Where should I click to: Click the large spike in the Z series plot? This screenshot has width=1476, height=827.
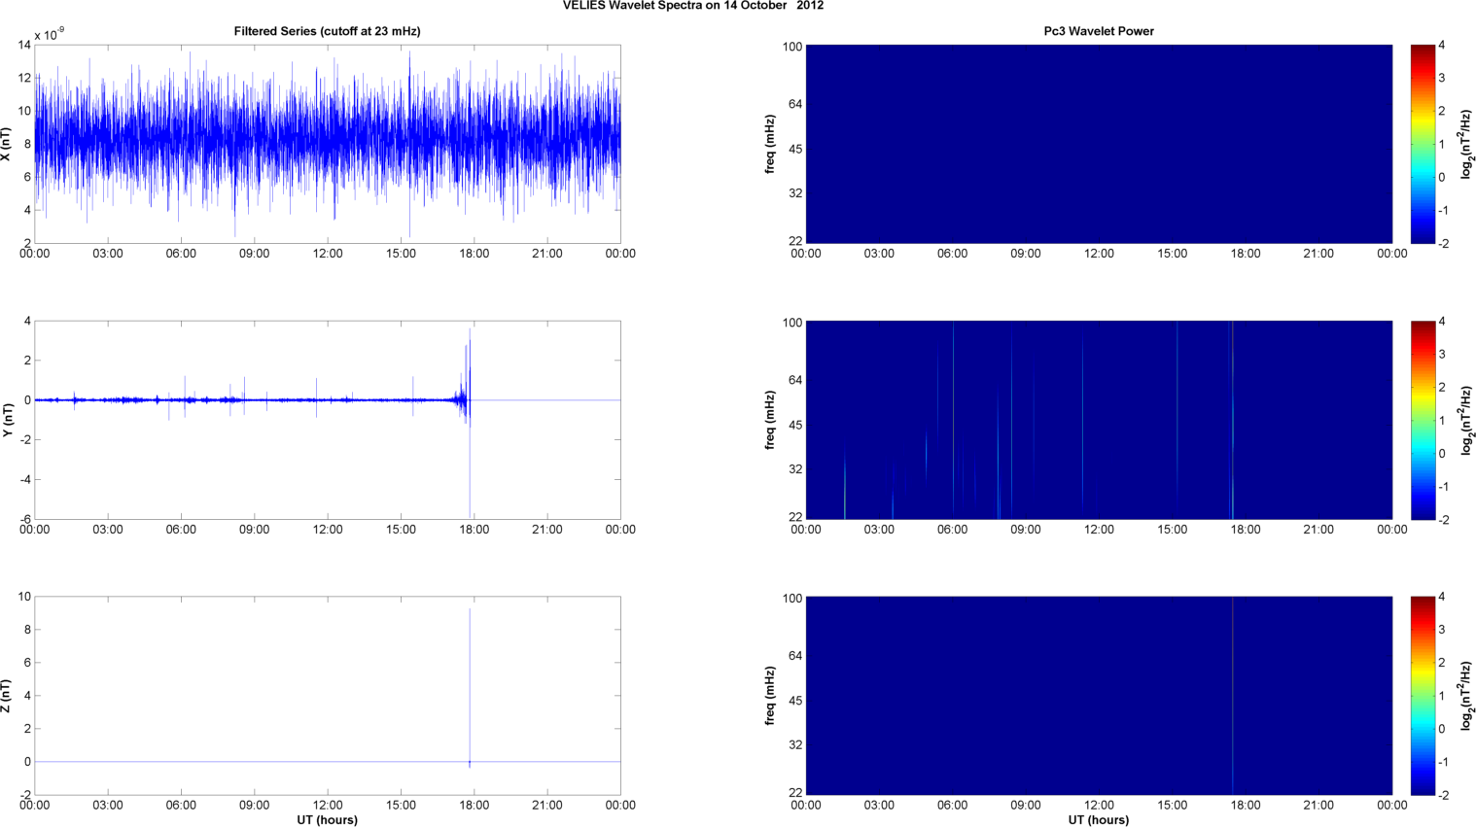pyautogui.click(x=470, y=685)
